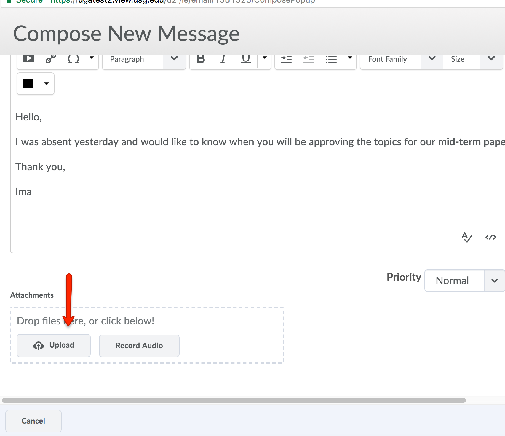Open the Paragraph format dropdown

pyautogui.click(x=144, y=59)
